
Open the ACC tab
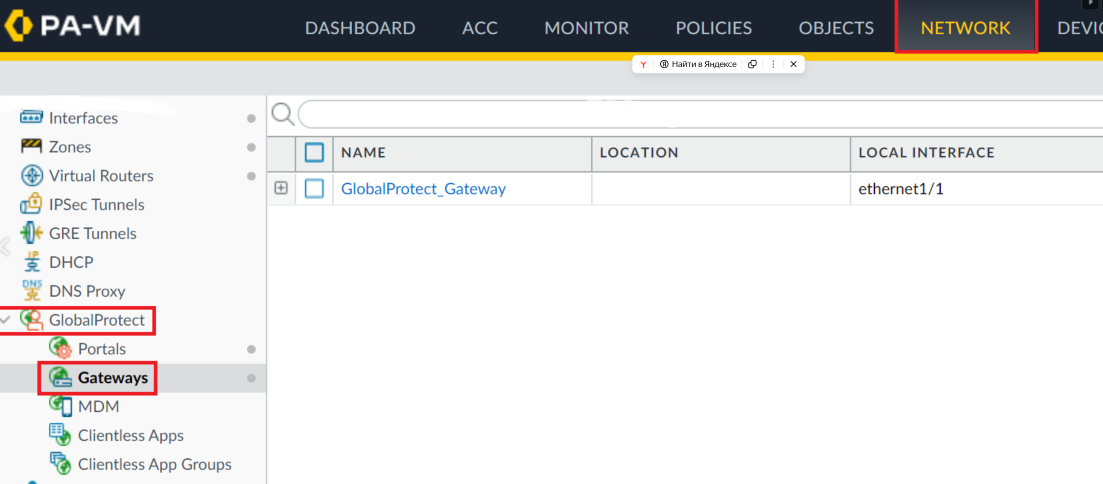coord(480,28)
